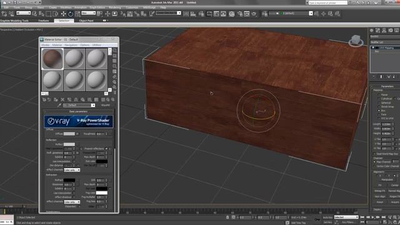The width and height of the screenshot is (400, 225).
Task: Toggle UVW Mapping modifier lightbulb
Action: [373, 47]
